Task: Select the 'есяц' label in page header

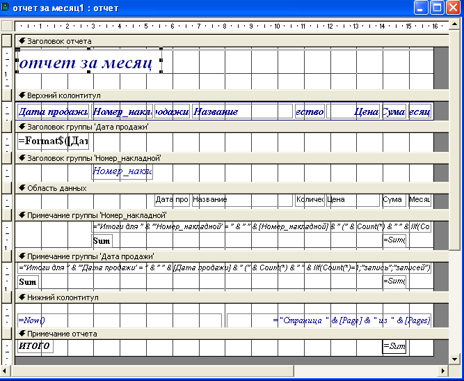Action: tap(420, 111)
